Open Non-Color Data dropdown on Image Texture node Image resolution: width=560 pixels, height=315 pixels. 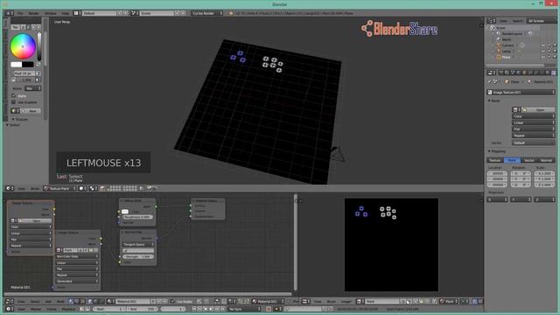pyautogui.click(x=77, y=256)
